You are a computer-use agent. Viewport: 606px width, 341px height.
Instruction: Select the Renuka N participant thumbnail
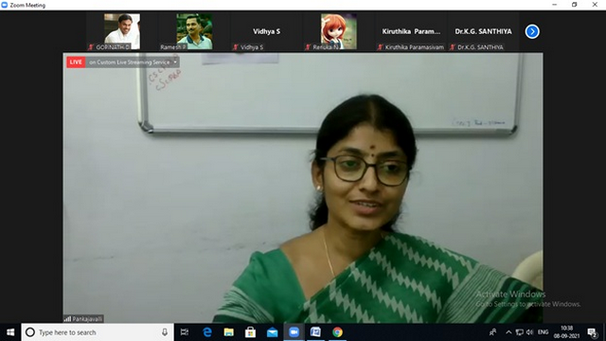pos(339,31)
